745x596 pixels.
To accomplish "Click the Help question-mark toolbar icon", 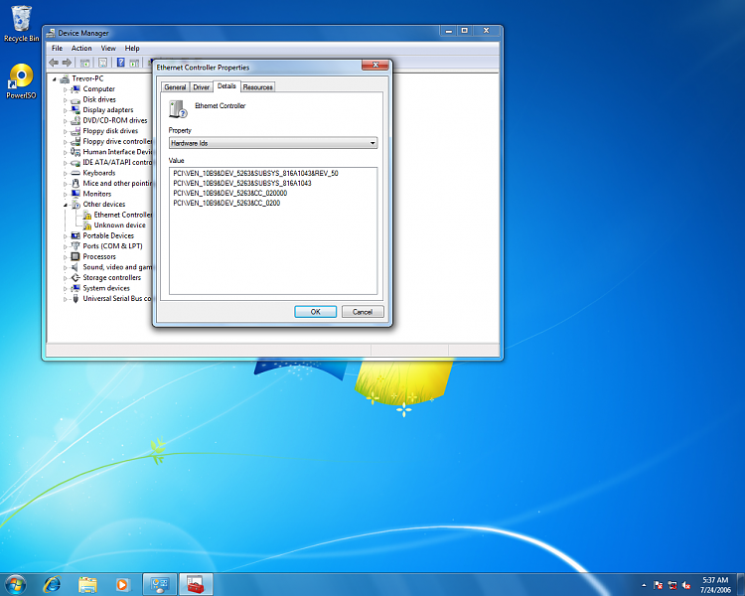I will 120,63.
